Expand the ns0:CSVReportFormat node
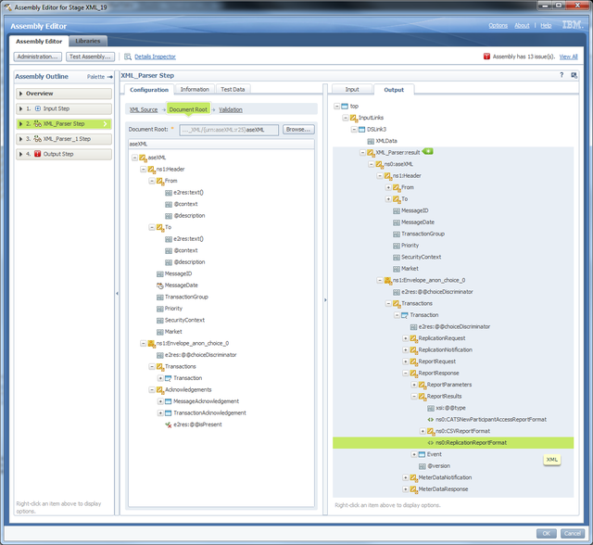Screen dimensions: 593x545 click(x=423, y=431)
